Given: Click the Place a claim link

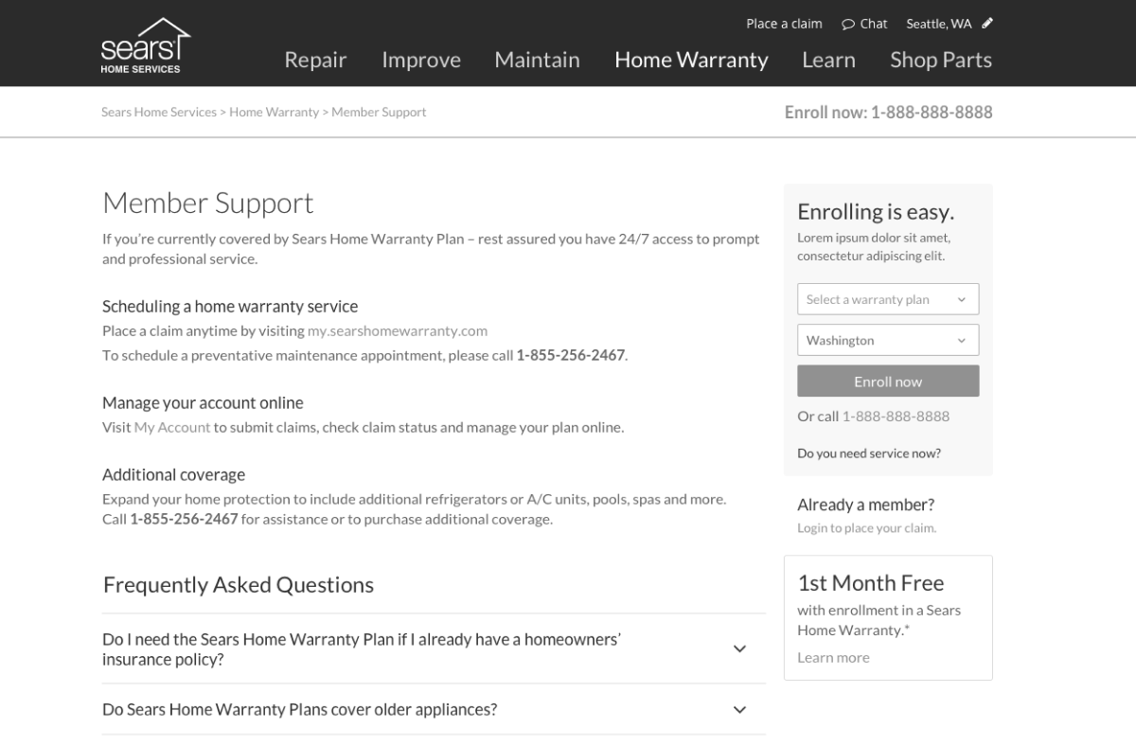Looking at the screenshot, I should click(784, 24).
